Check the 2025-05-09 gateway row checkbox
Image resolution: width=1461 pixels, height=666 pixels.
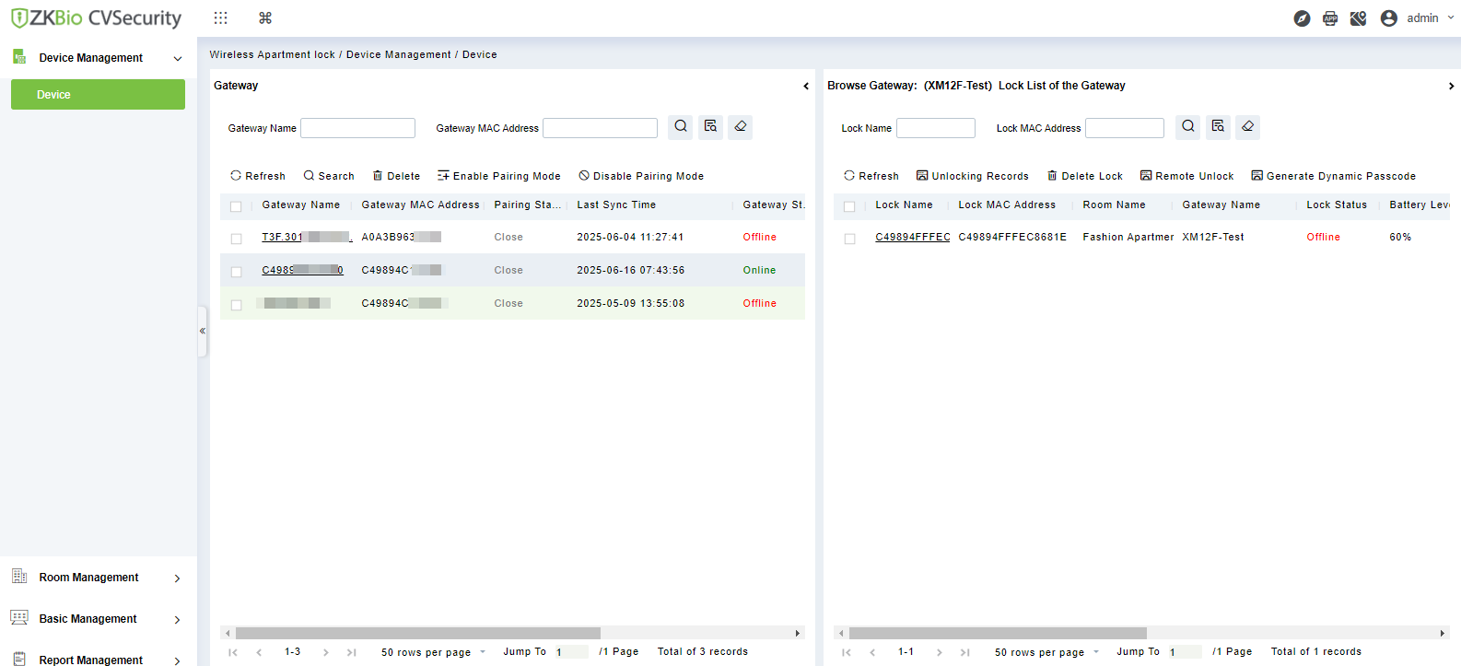pos(236,305)
